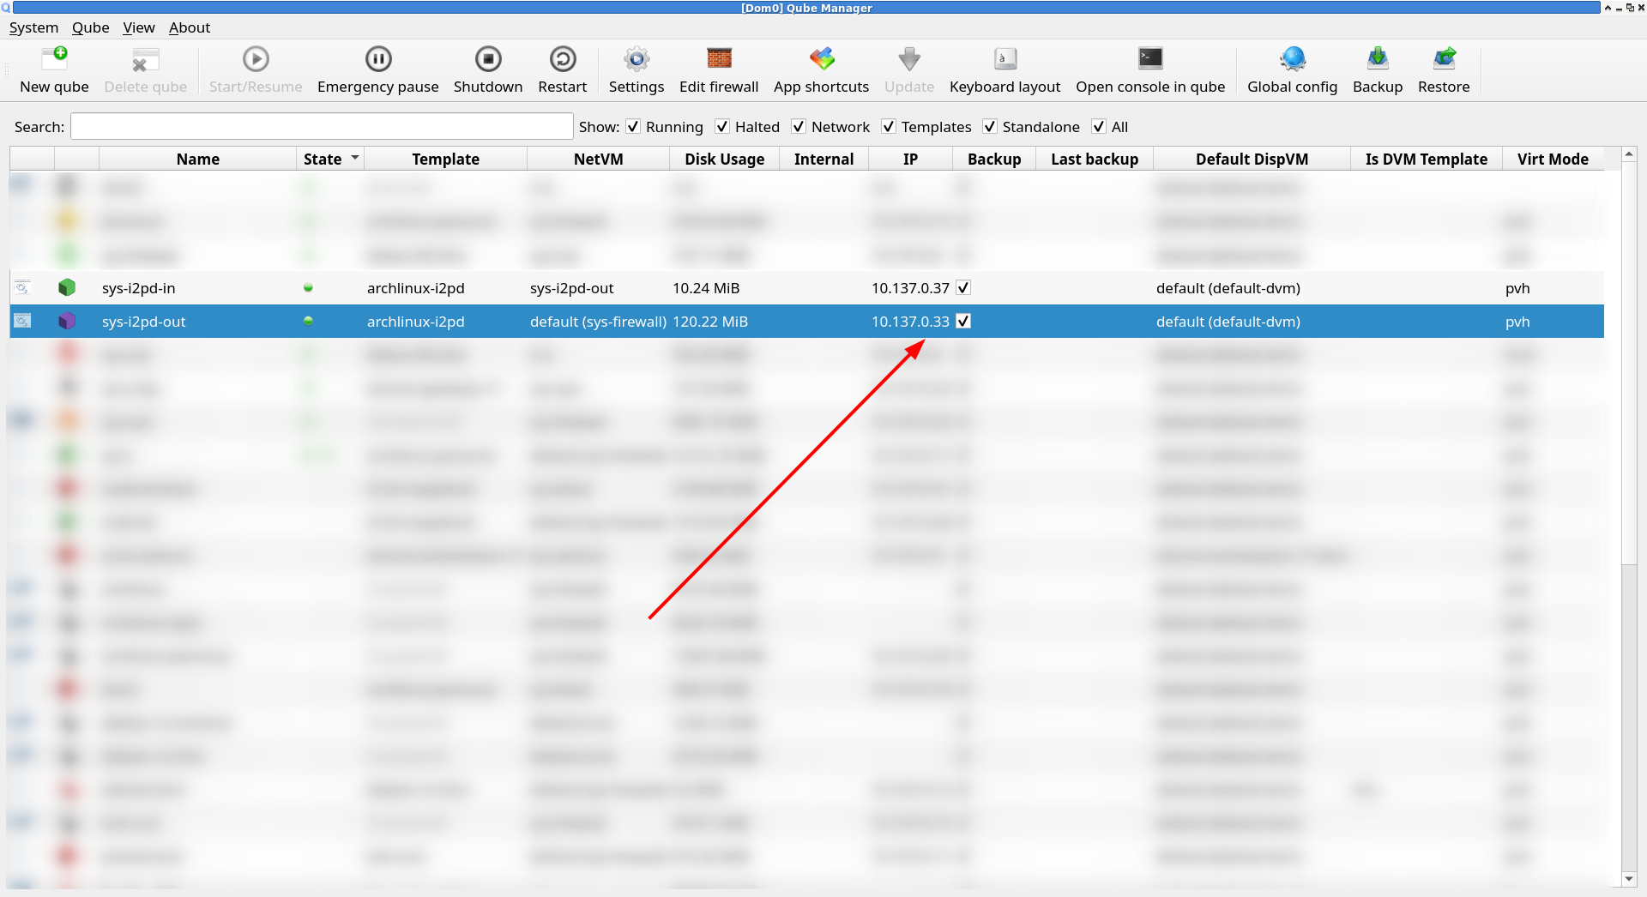Sort by the State column arrow
The width and height of the screenshot is (1647, 897).
[x=355, y=159]
